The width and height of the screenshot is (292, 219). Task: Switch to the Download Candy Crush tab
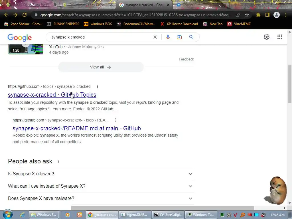[88, 5]
